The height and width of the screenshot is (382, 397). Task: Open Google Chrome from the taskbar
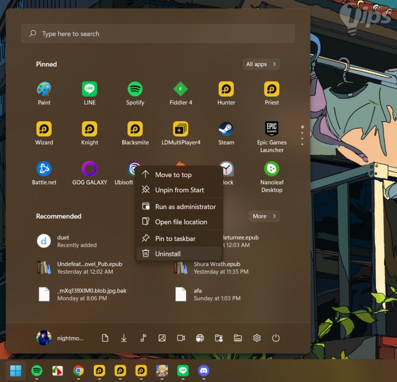(x=79, y=371)
